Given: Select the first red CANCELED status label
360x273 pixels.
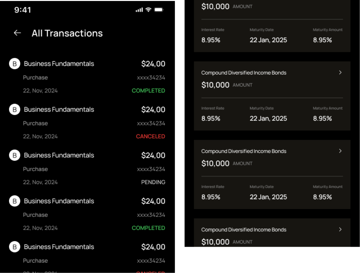Looking at the screenshot, I should [x=150, y=136].
